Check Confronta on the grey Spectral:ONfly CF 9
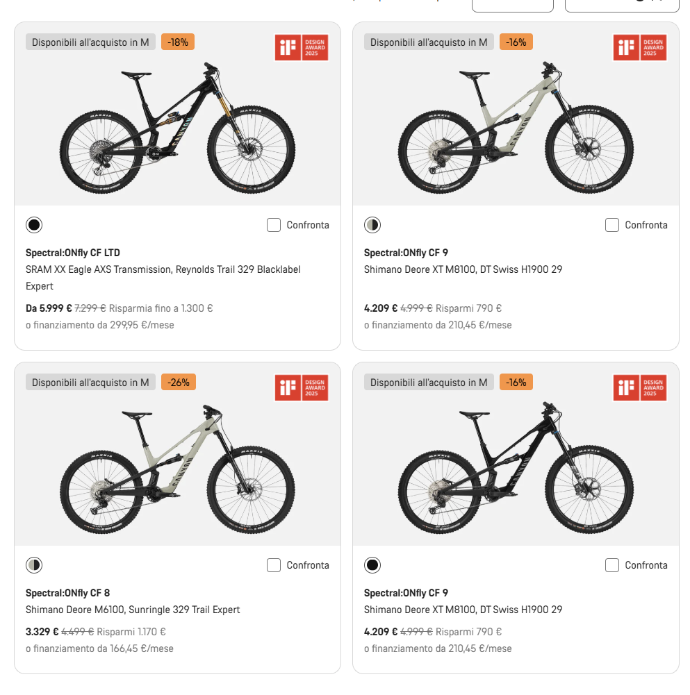The width and height of the screenshot is (690, 695). point(612,225)
